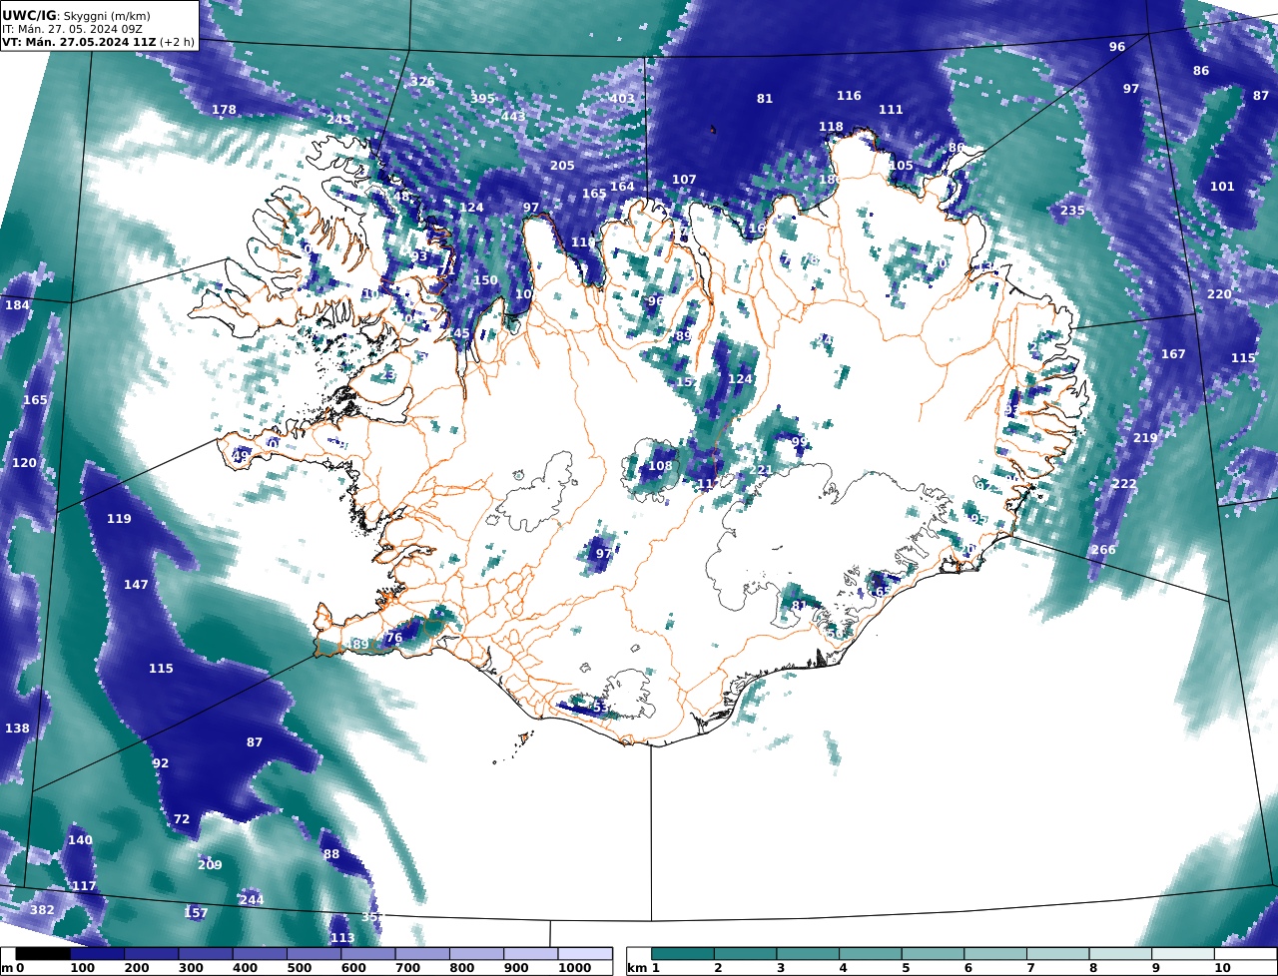
Task: Click the value '116' off the north coast
Action: click(849, 96)
